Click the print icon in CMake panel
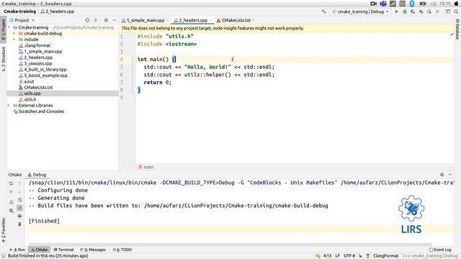The image size is (461, 259). click(x=19, y=216)
